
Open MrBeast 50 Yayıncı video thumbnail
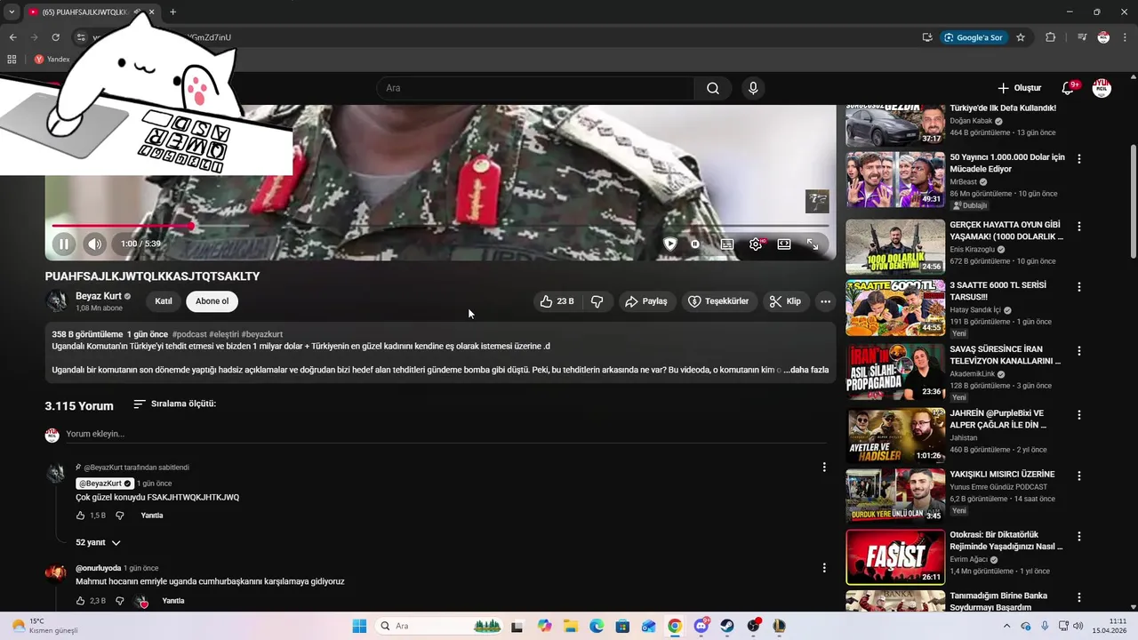tap(895, 180)
